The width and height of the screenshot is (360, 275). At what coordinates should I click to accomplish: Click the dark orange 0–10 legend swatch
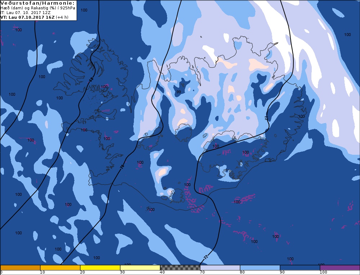tap(20, 268)
